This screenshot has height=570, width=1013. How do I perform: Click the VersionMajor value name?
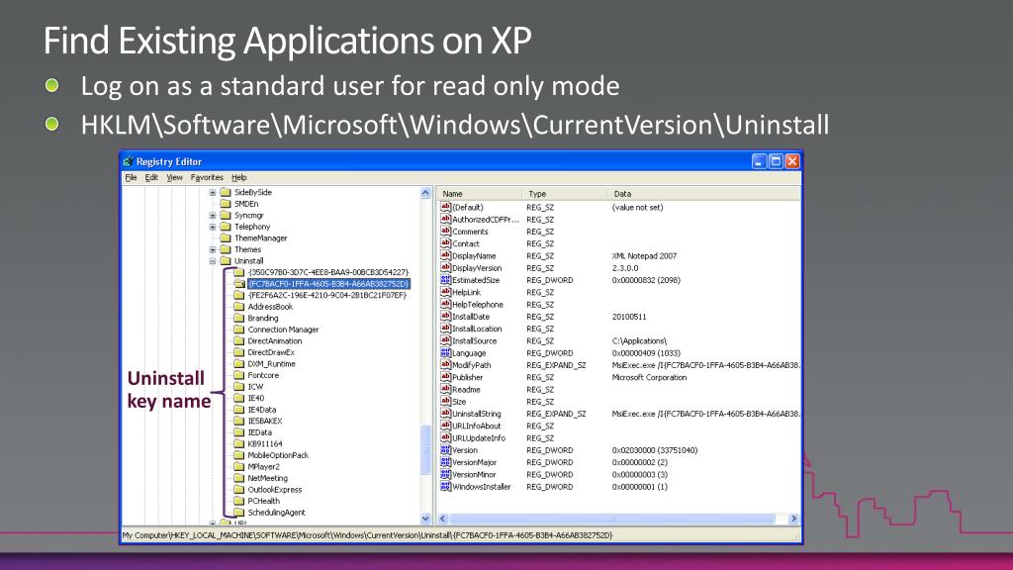pyautogui.click(x=474, y=463)
